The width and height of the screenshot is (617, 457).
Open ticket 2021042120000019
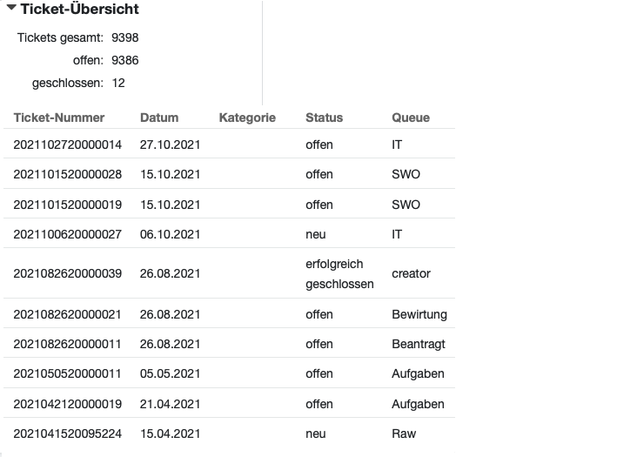pyautogui.click(x=68, y=404)
